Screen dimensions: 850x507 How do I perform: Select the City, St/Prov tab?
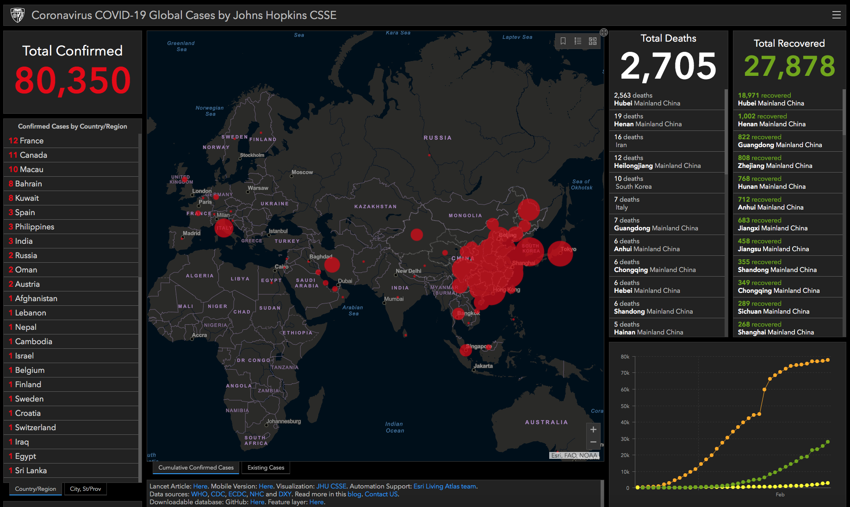click(86, 489)
